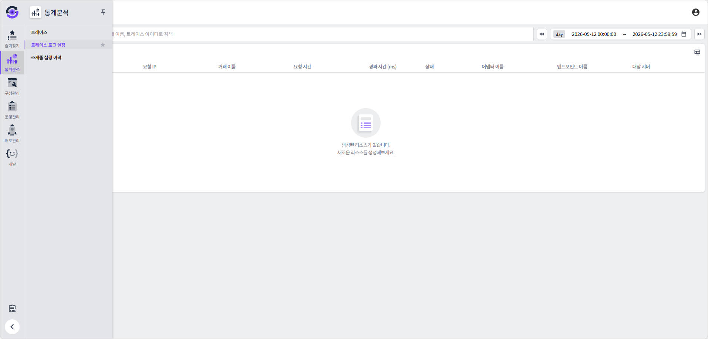Sort by the 엔드포인트 이름 column header
This screenshot has width=708, height=339.
[572, 67]
